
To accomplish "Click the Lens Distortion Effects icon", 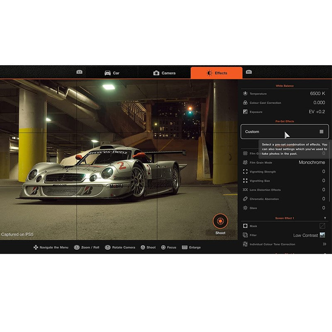I will (245, 190).
